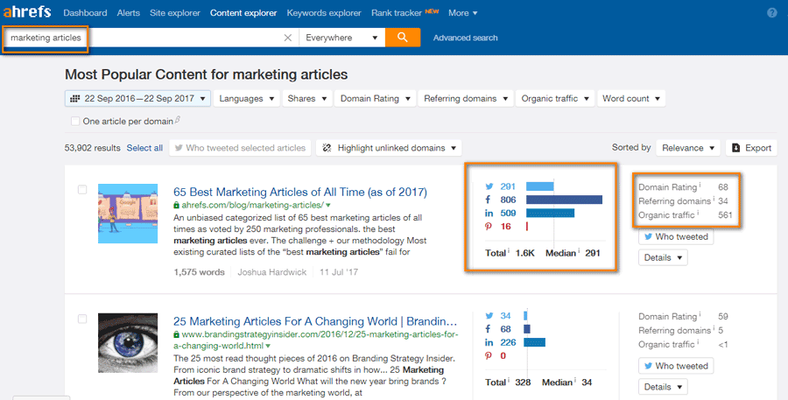The height and width of the screenshot is (400, 788).
Task: Expand Details for first result
Action: click(x=663, y=258)
